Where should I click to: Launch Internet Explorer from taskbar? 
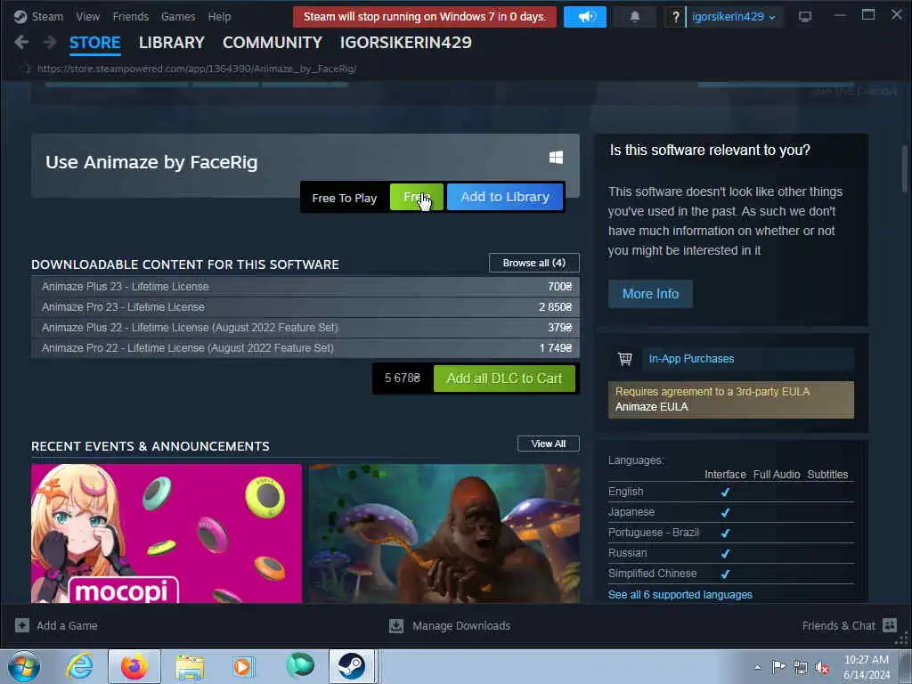[79, 666]
